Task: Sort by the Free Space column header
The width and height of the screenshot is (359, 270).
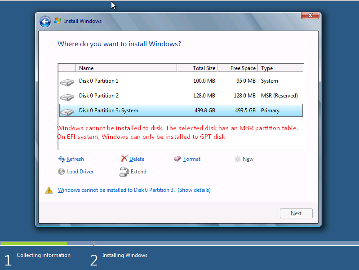Action: 238,68
